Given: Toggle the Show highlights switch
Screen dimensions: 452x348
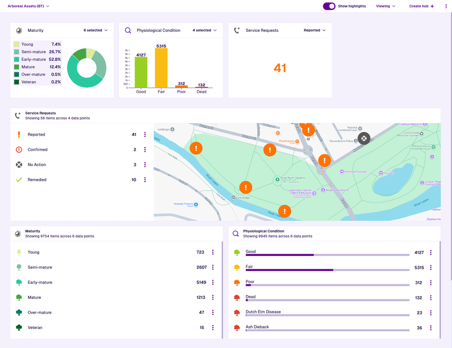Looking at the screenshot, I should point(328,6).
